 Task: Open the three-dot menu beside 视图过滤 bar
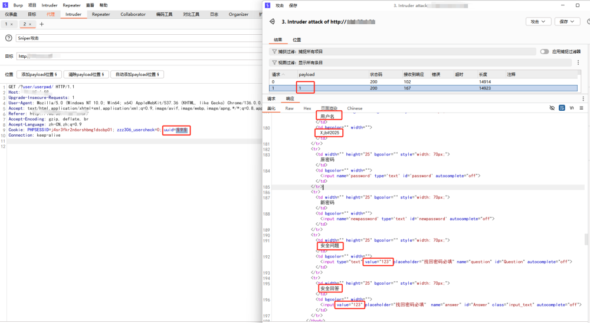click(x=578, y=62)
